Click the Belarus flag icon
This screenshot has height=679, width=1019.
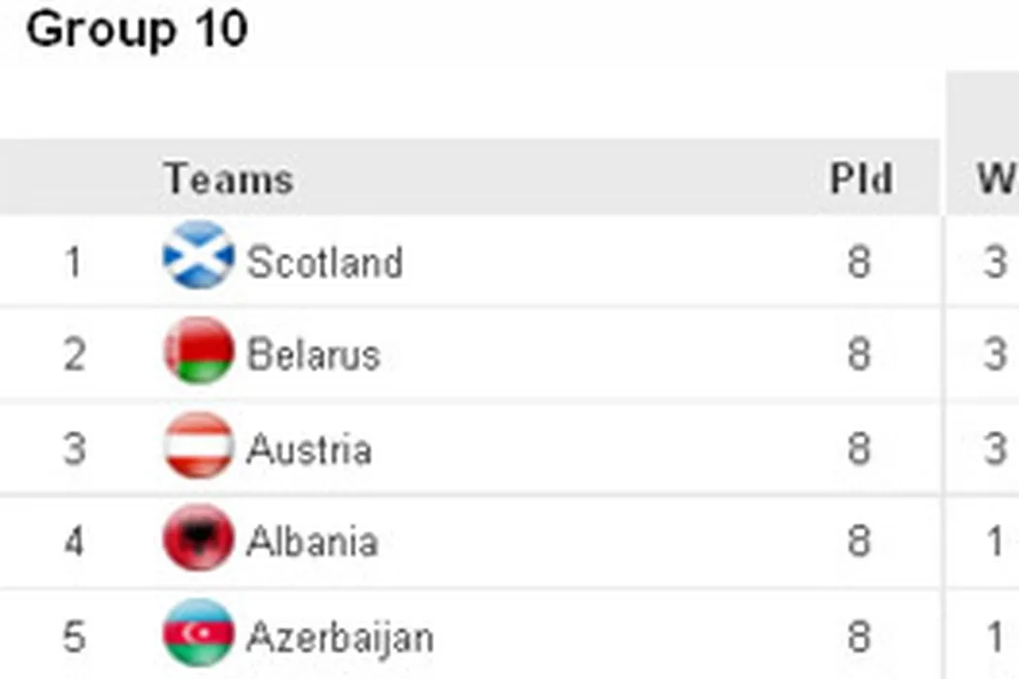pos(199,350)
